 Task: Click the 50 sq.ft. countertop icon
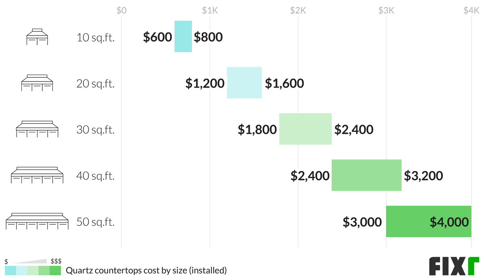click(37, 221)
